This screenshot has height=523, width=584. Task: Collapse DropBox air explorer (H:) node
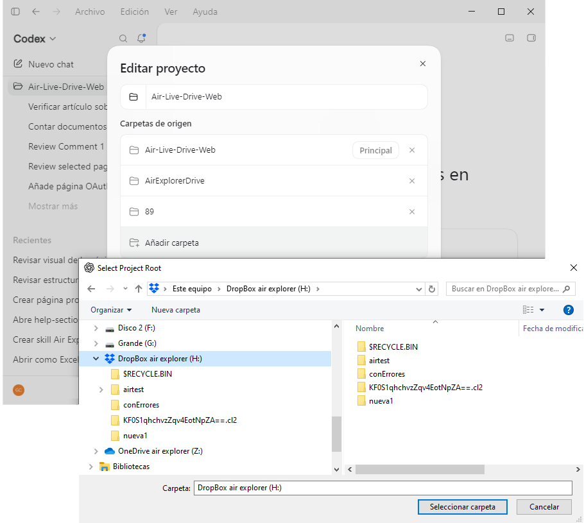point(96,358)
